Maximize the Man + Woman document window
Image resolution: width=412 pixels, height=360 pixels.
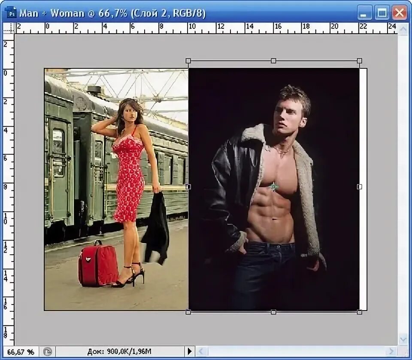382,12
